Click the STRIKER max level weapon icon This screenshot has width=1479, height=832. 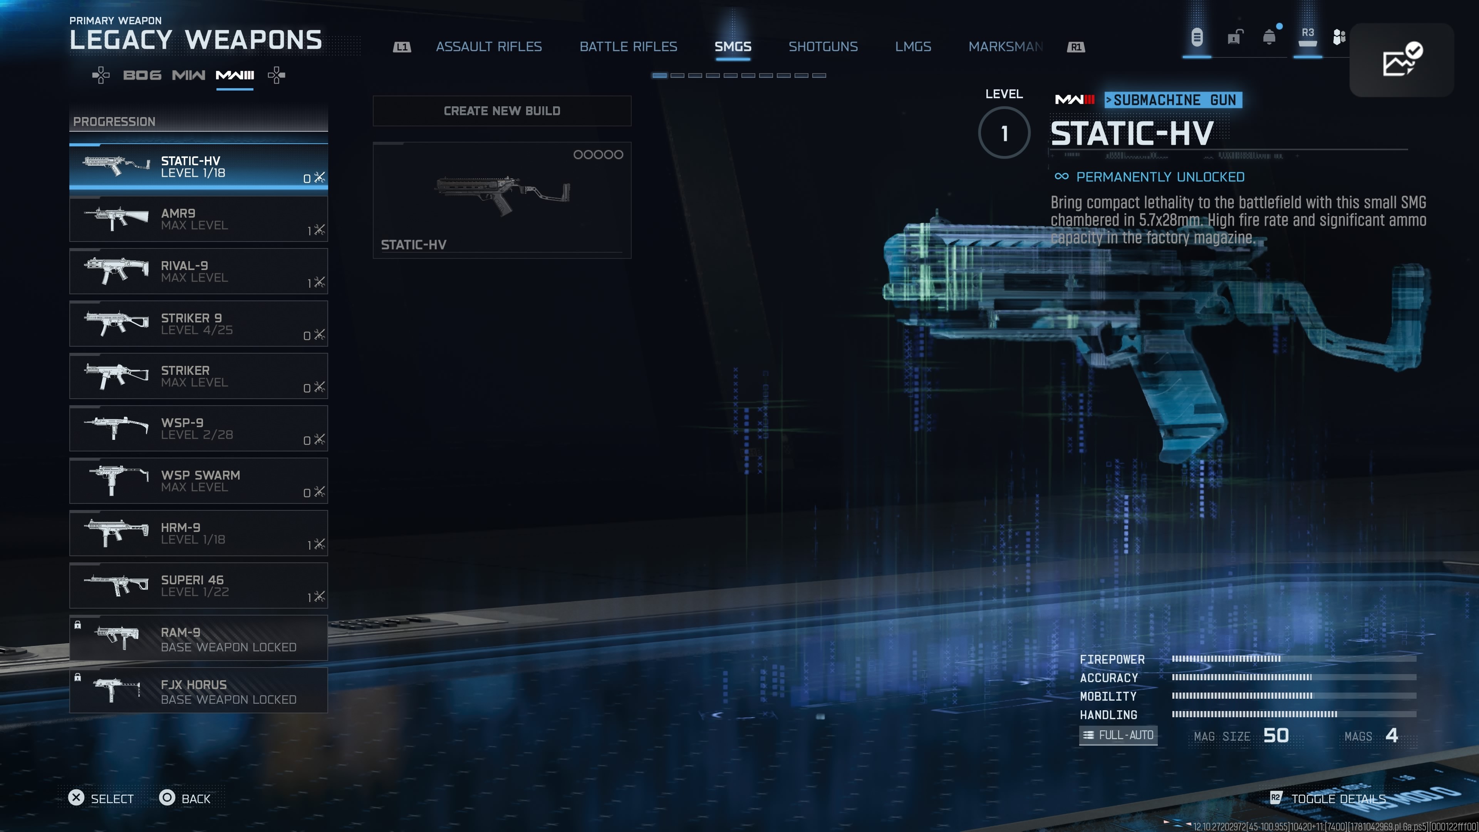tap(117, 376)
